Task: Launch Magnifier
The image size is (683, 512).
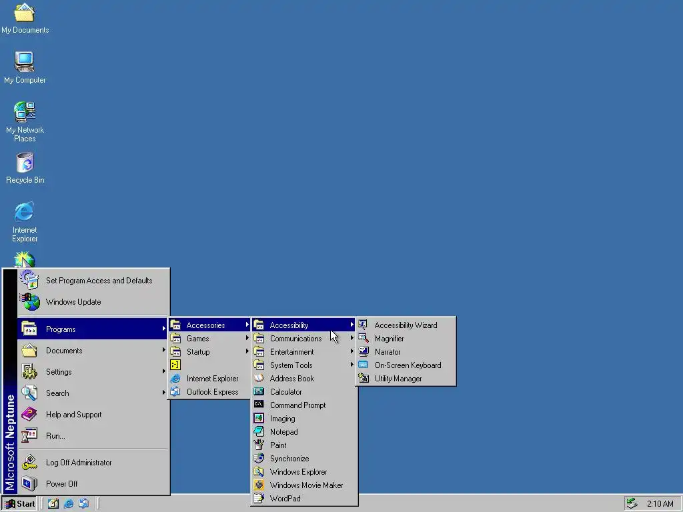Action: coord(406,339)
